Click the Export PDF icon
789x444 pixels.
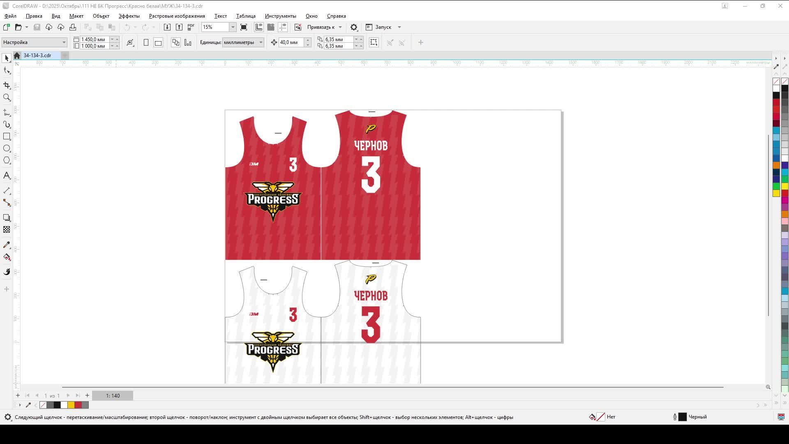point(191,27)
